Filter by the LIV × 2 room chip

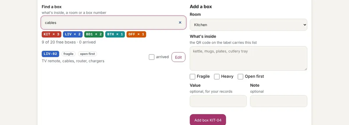click(x=73, y=34)
